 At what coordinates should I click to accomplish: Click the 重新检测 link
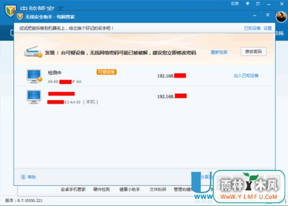(219, 52)
